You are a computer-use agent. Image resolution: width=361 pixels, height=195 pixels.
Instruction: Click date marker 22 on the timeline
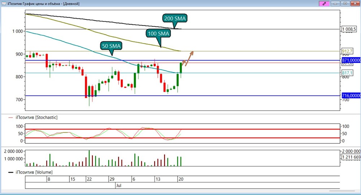(89, 179)
